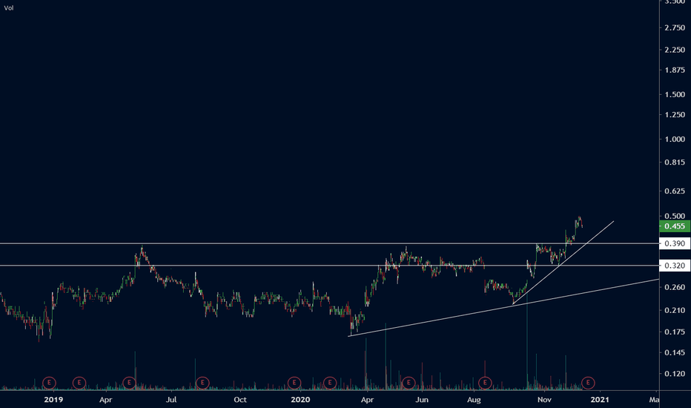
Task: Click the 2.250 price axis value
Action: [x=675, y=50]
